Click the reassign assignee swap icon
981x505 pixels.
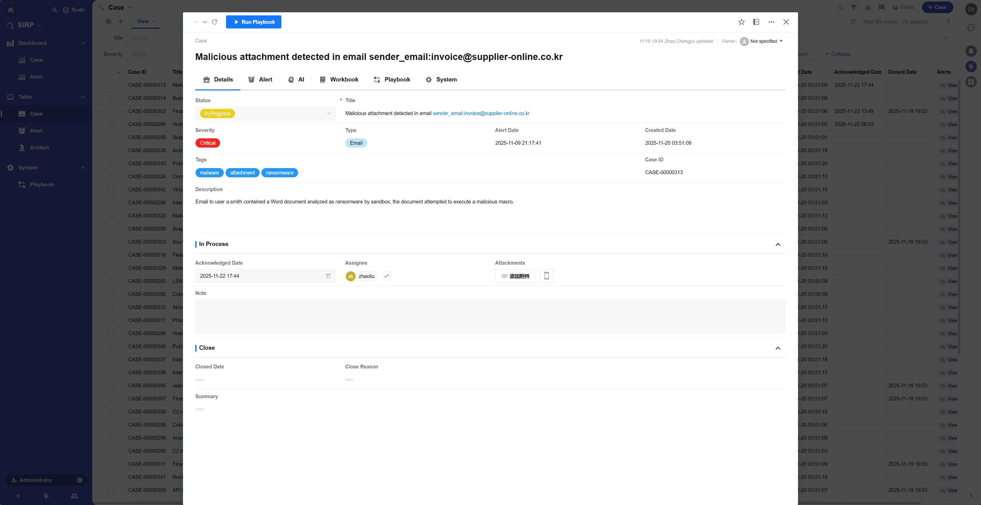(x=386, y=276)
